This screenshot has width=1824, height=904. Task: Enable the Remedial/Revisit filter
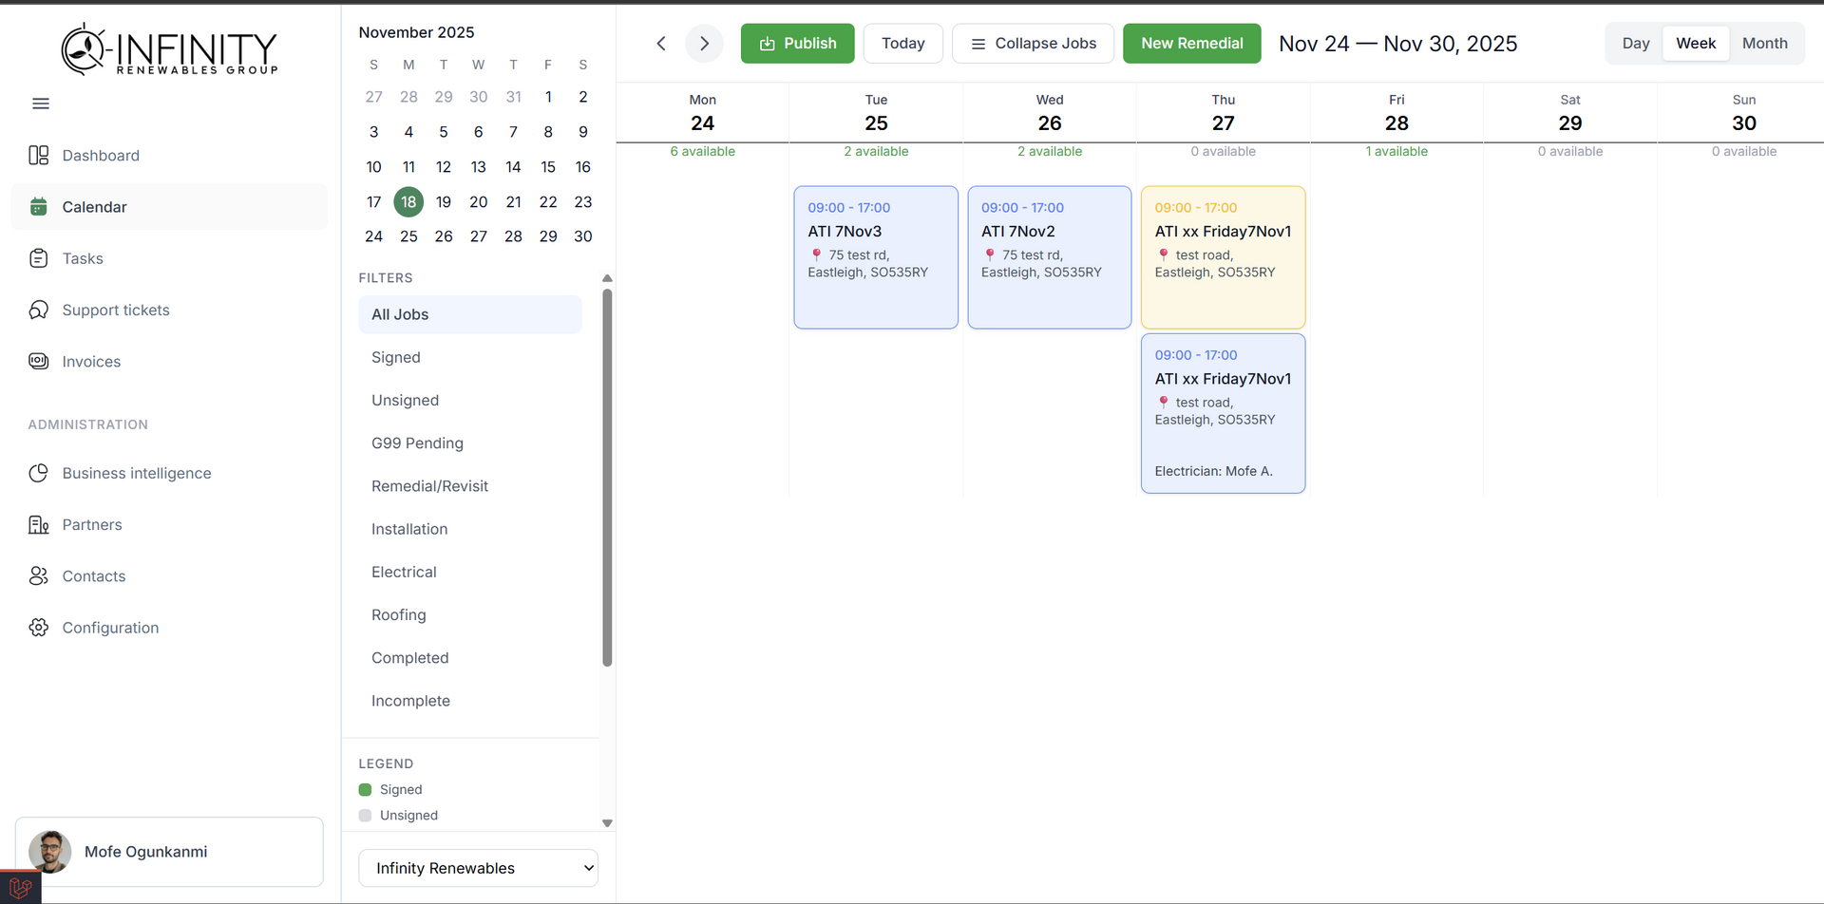(x=429, y=485)
